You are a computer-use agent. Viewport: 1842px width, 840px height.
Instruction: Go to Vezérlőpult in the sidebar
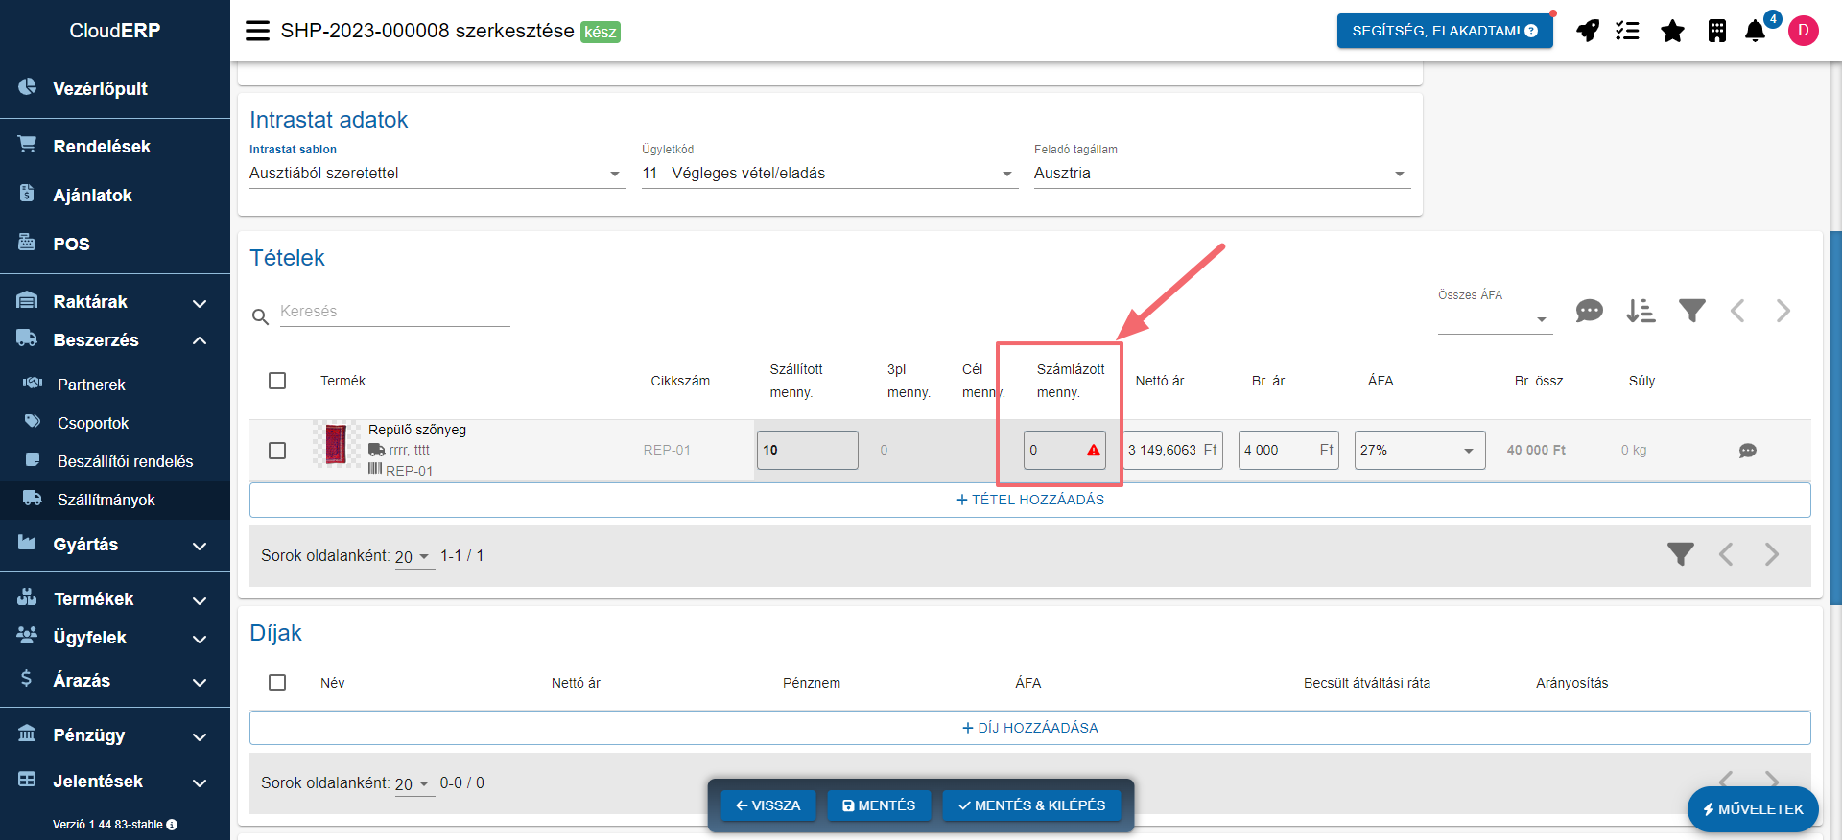pos(100,89)
